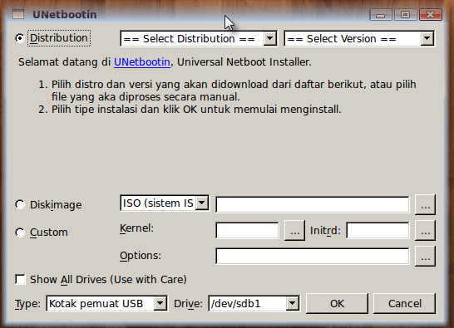This screenshot has width=454, height=328.
Task: Click the OK button
Action: point(337,303)
